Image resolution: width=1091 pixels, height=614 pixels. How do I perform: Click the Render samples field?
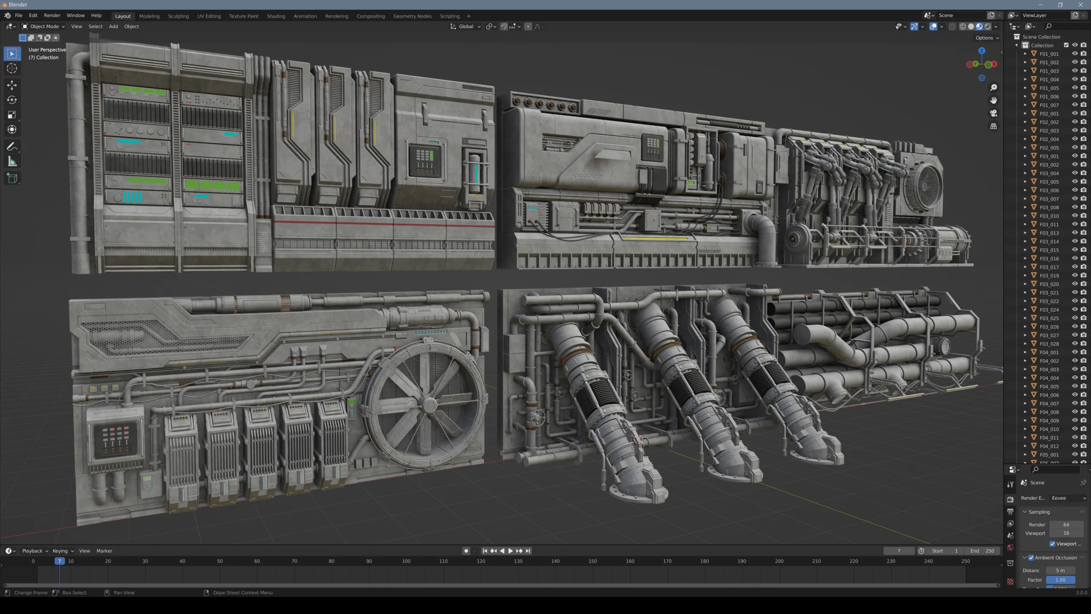click(x=1066, y=525)
